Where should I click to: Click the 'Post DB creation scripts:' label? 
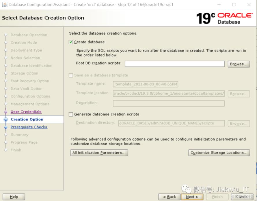[x=99, y=63]
